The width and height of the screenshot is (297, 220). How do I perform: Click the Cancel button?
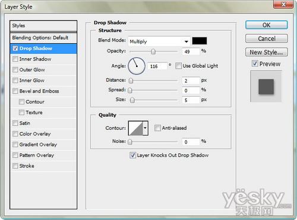click(x=267, y=39)
